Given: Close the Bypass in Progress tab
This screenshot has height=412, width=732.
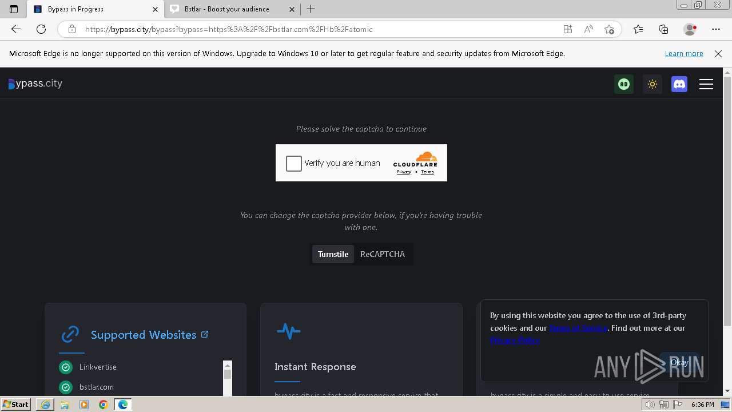Looking at the screenshot, I should 155,9.
